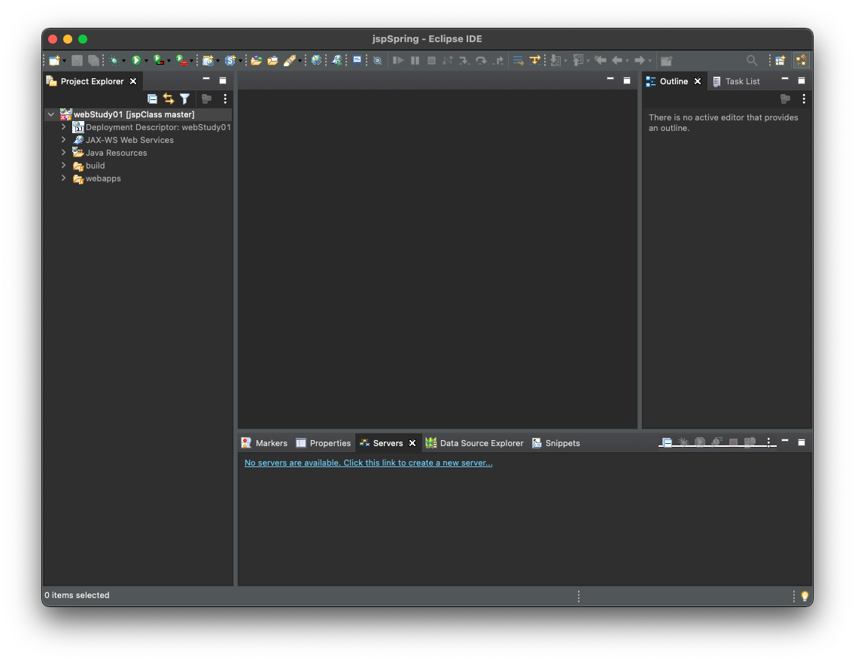Click the Open Task folder icon
Screen dimensions: 855x662
272,60
